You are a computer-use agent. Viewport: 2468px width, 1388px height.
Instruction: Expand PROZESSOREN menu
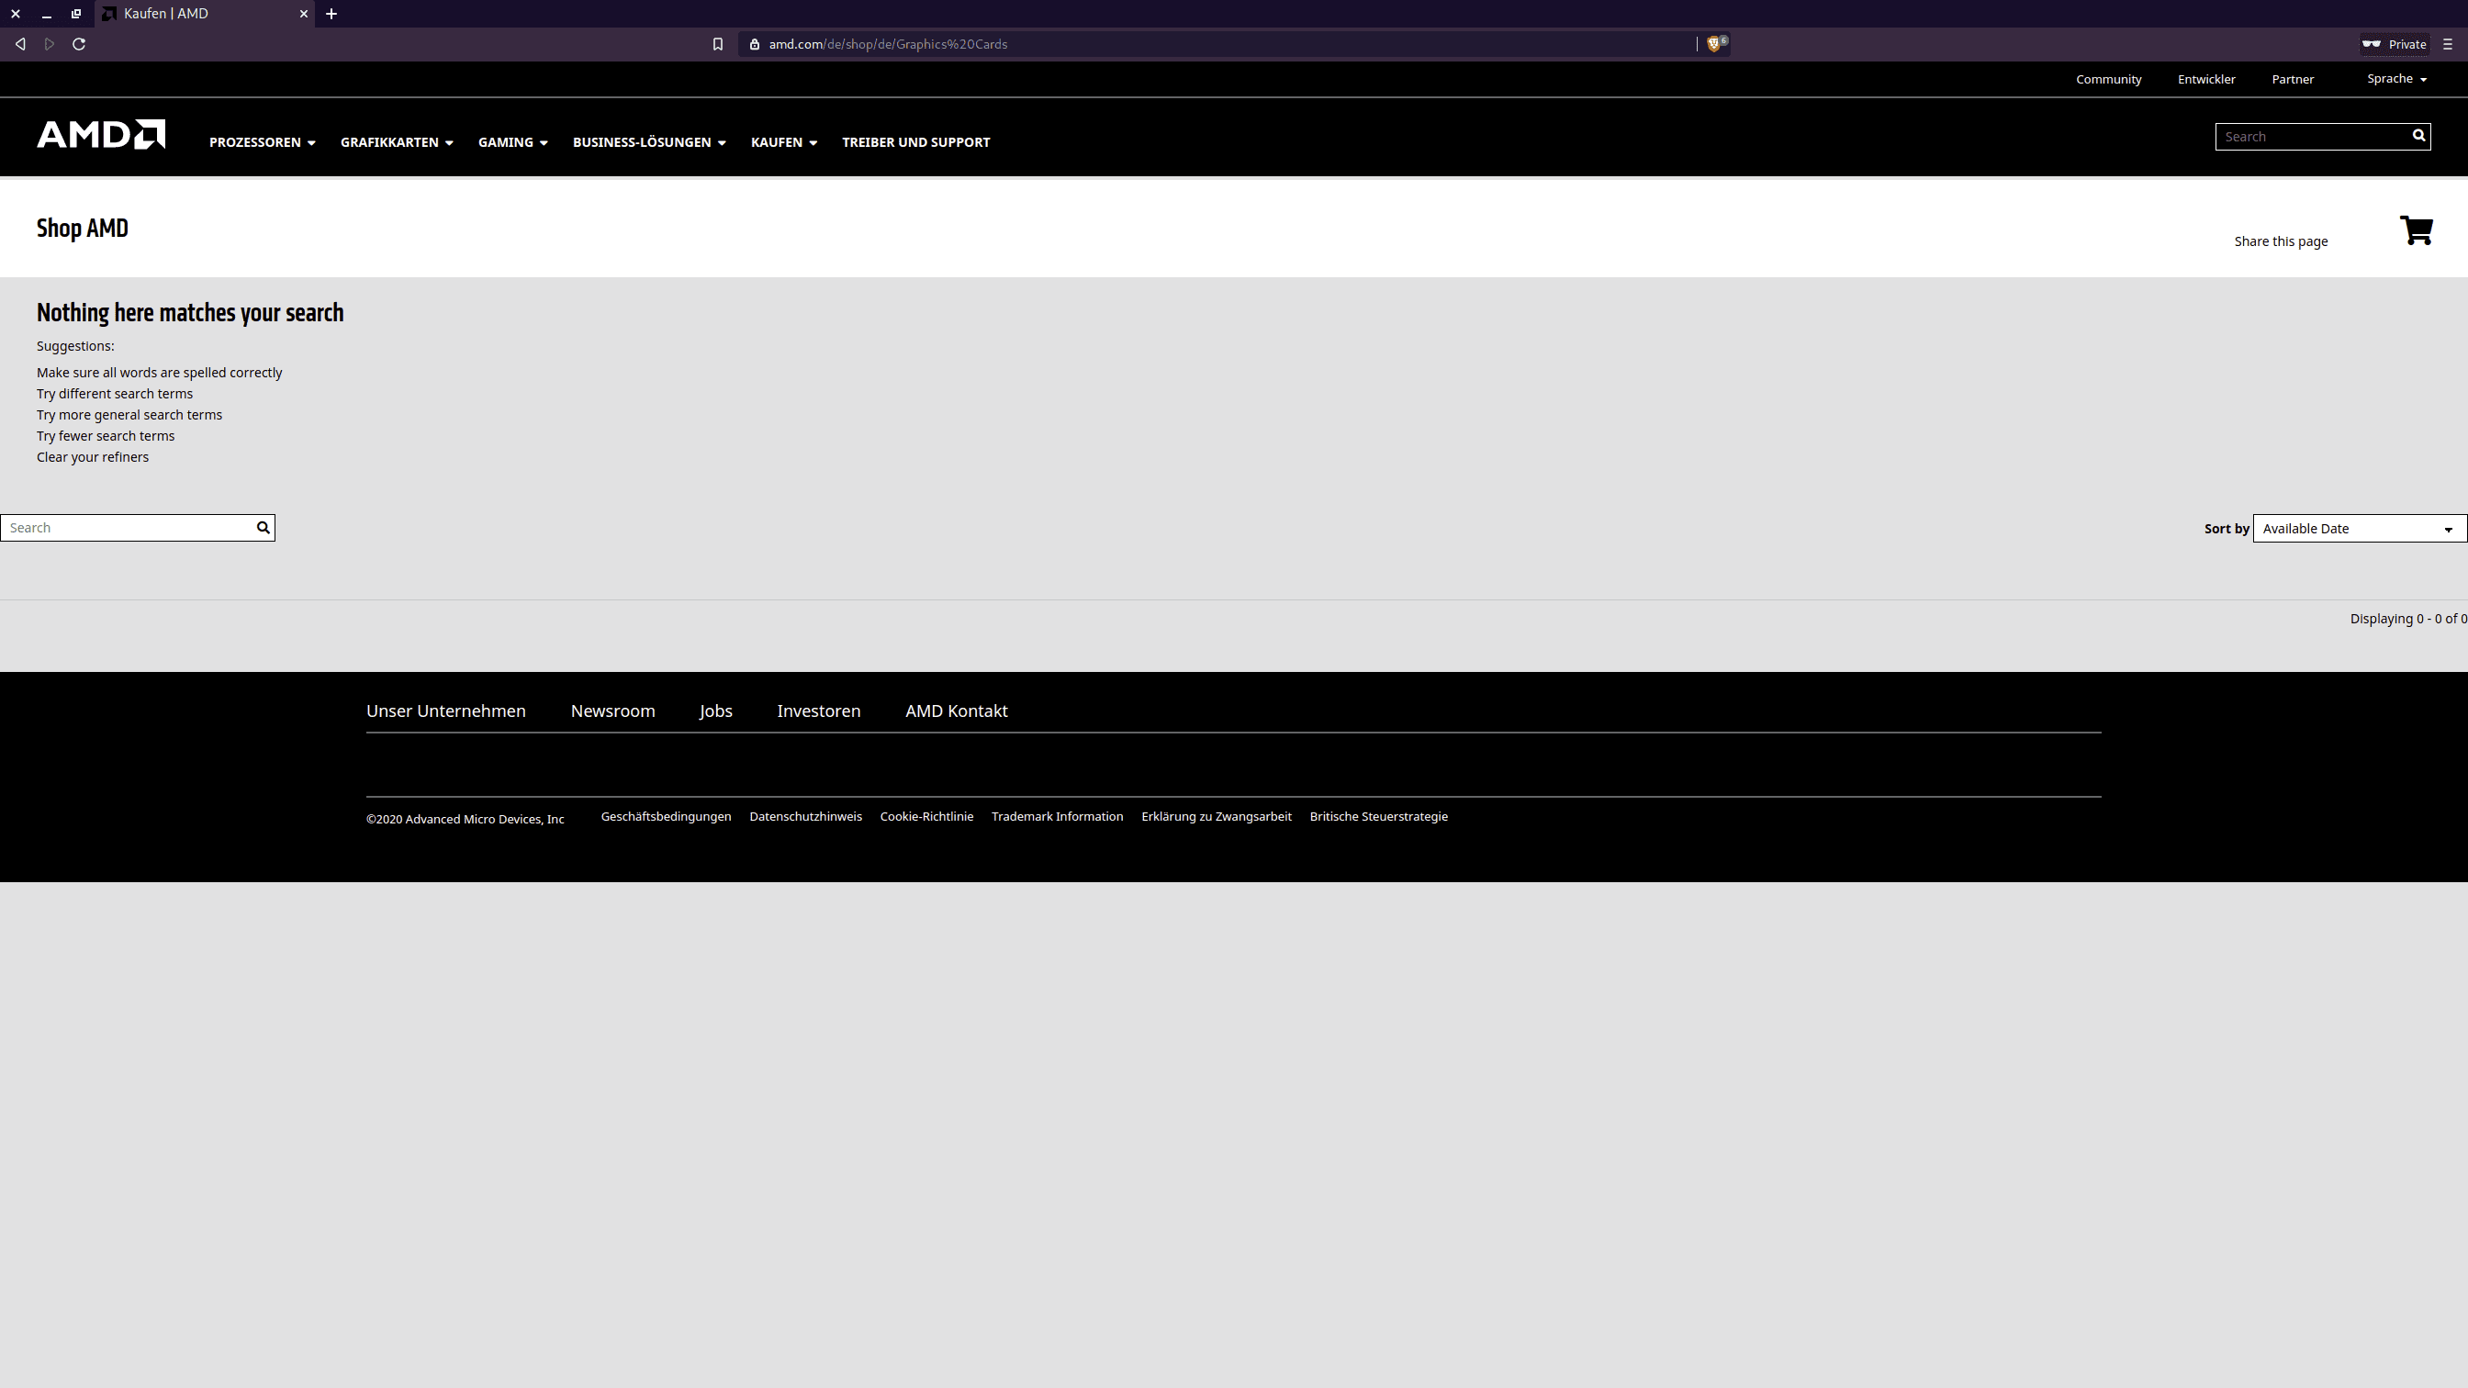(263, 141)
